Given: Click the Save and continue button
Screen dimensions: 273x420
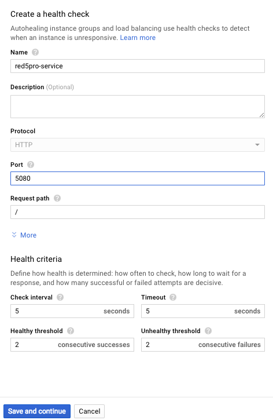Looking at the screenshot, I should coord(37,411).
